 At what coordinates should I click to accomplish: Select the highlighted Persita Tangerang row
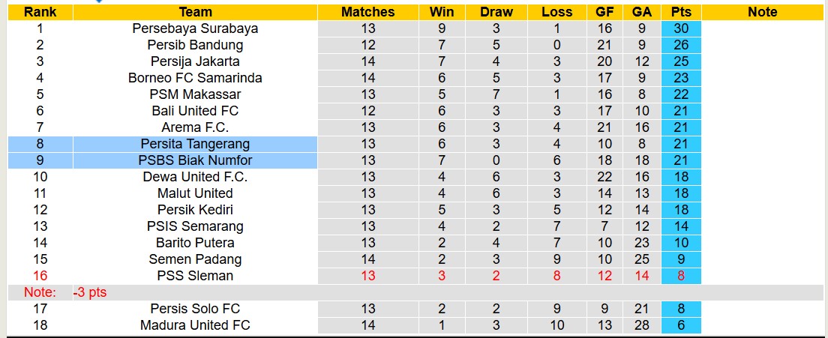(x=195, y=144)
